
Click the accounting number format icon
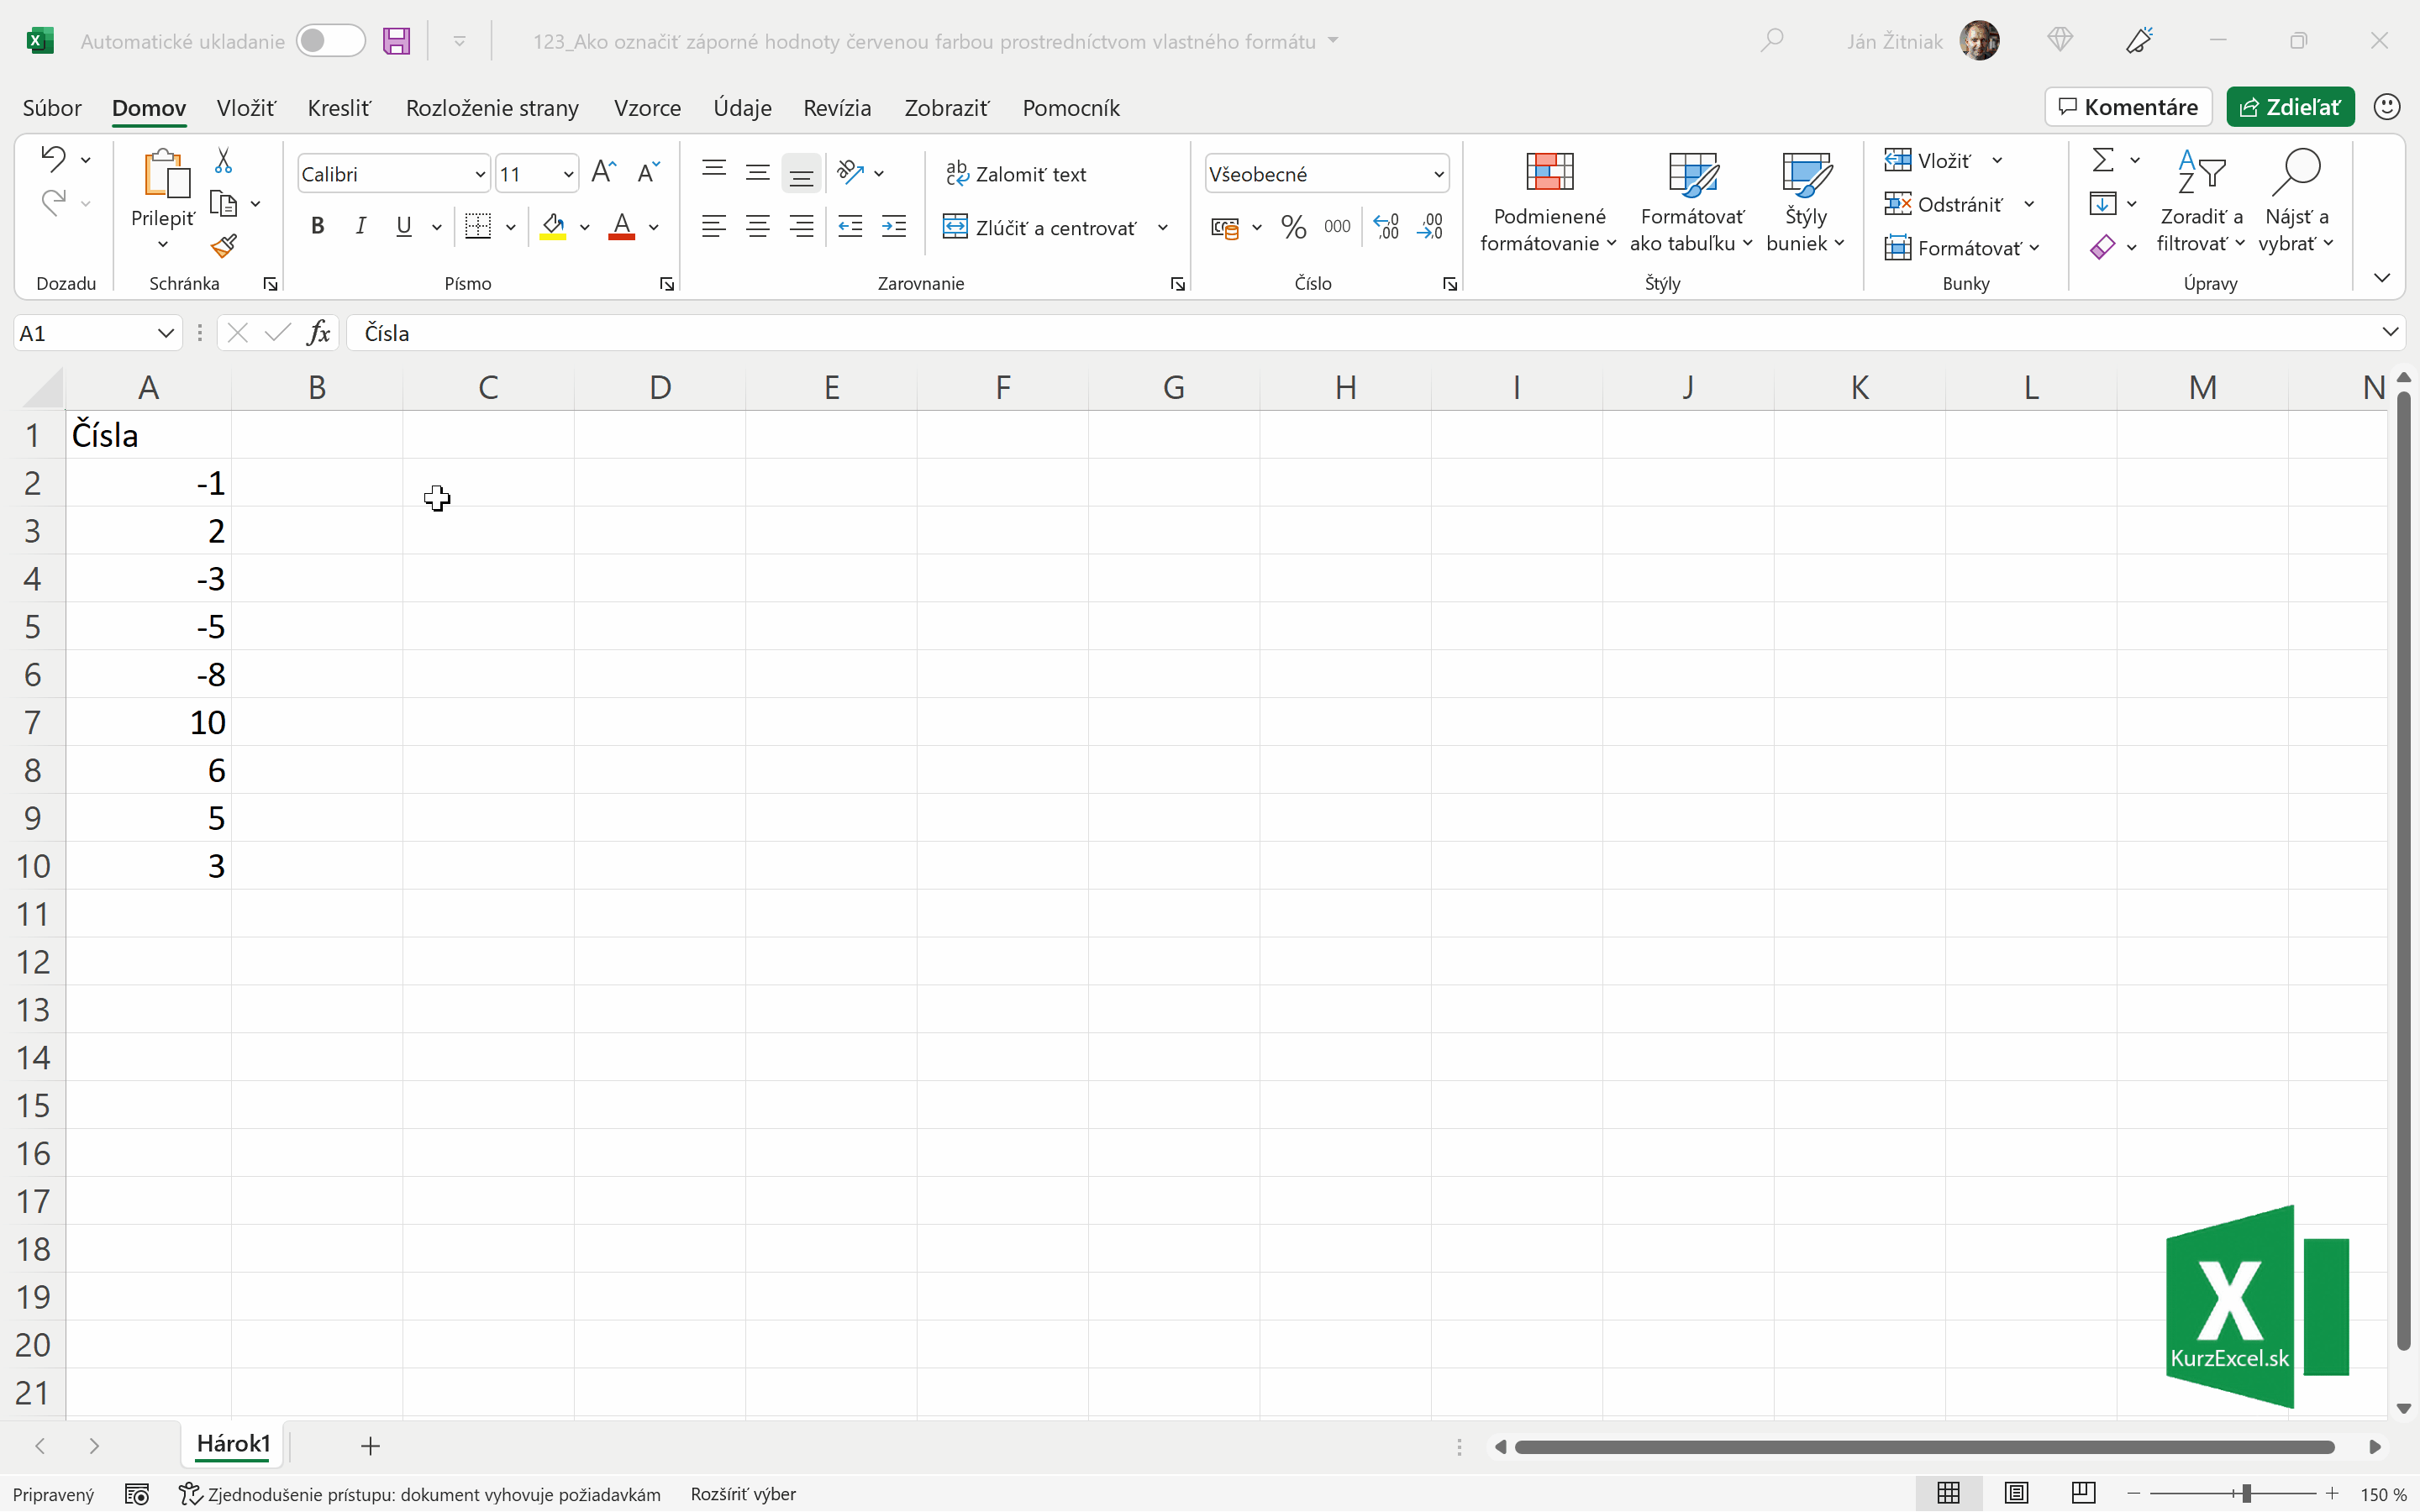click(x=1225, y=228)
